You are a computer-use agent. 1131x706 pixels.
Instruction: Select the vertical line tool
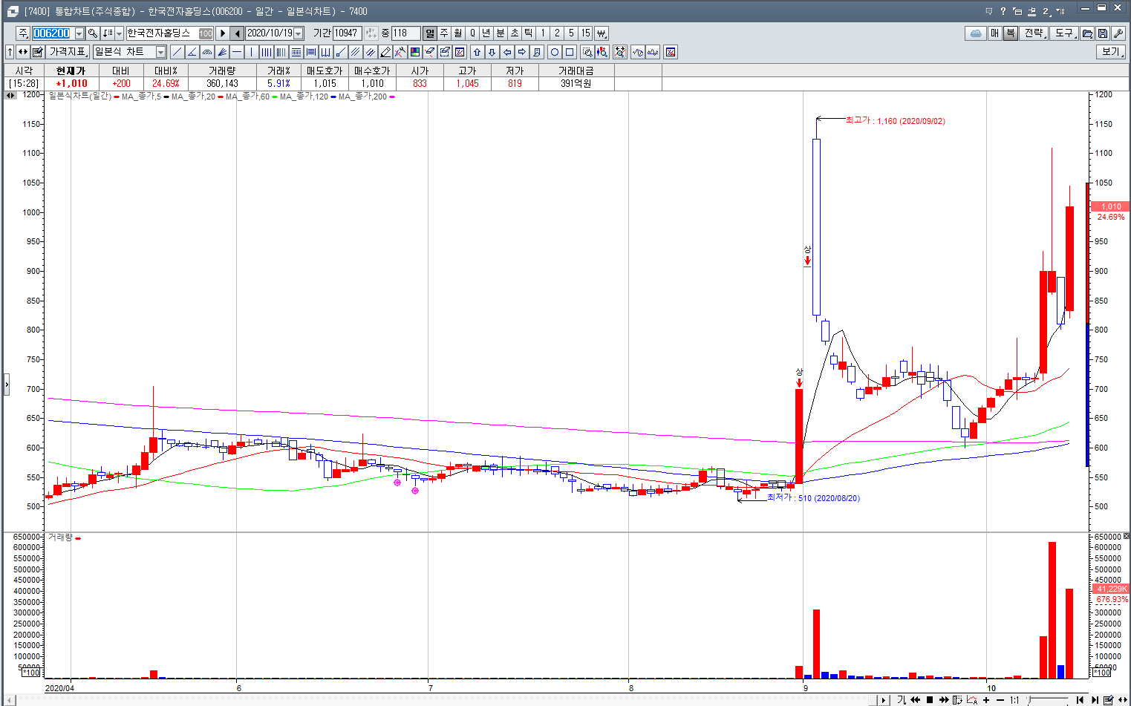click(252, 52)
